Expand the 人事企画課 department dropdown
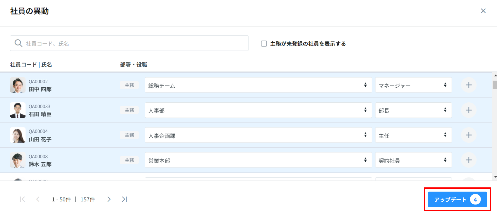497x213 pixels. click(x=258, y=135)
